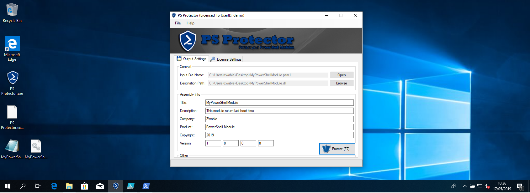Screen dimensions: 530x193
Task: Click the Description text field
Action: pos(279,111)
